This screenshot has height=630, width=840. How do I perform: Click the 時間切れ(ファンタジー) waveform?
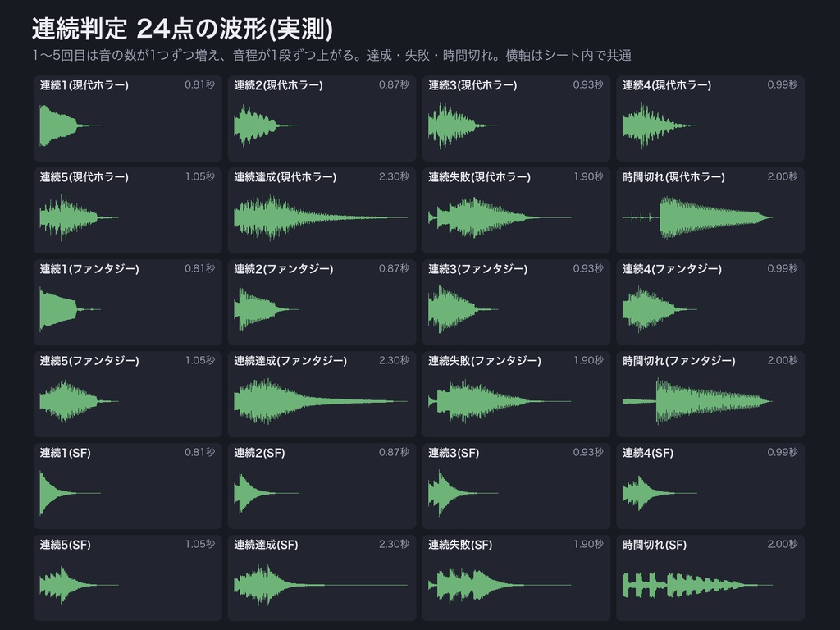697,401
